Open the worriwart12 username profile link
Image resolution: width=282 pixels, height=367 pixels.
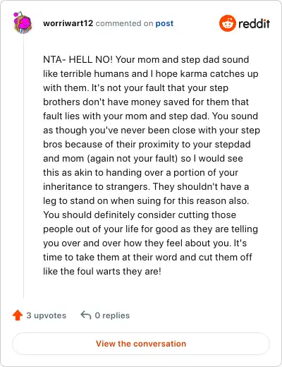pyautogui.click(x=68, y=23)
